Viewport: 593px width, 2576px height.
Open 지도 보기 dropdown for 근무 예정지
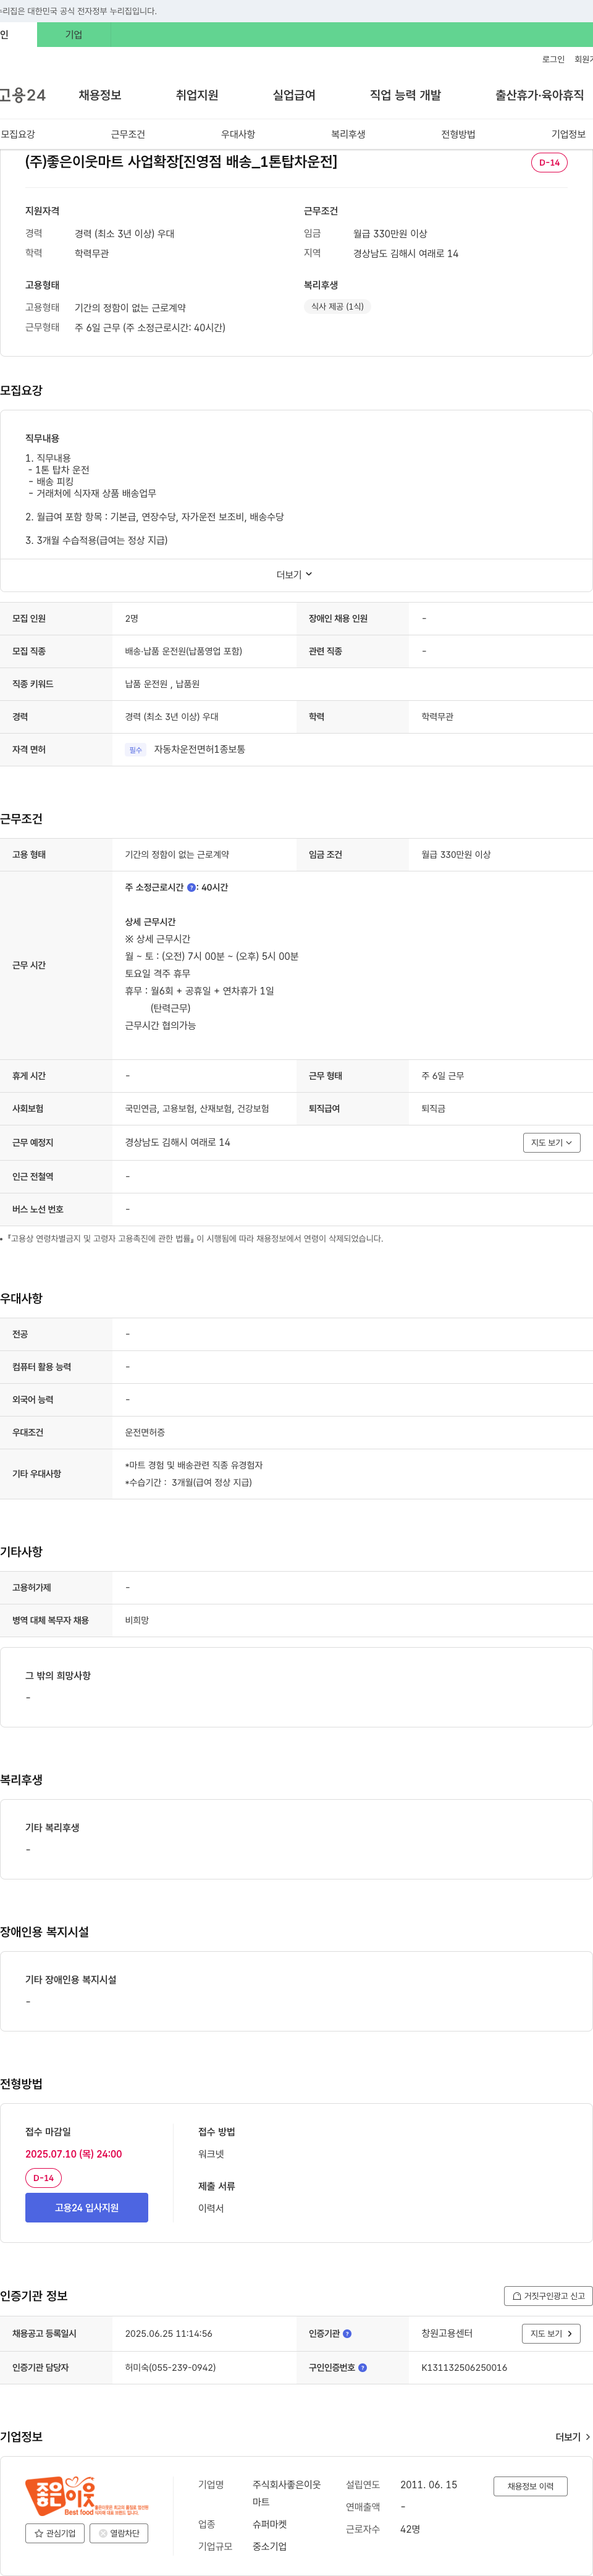coord(551,1142)
